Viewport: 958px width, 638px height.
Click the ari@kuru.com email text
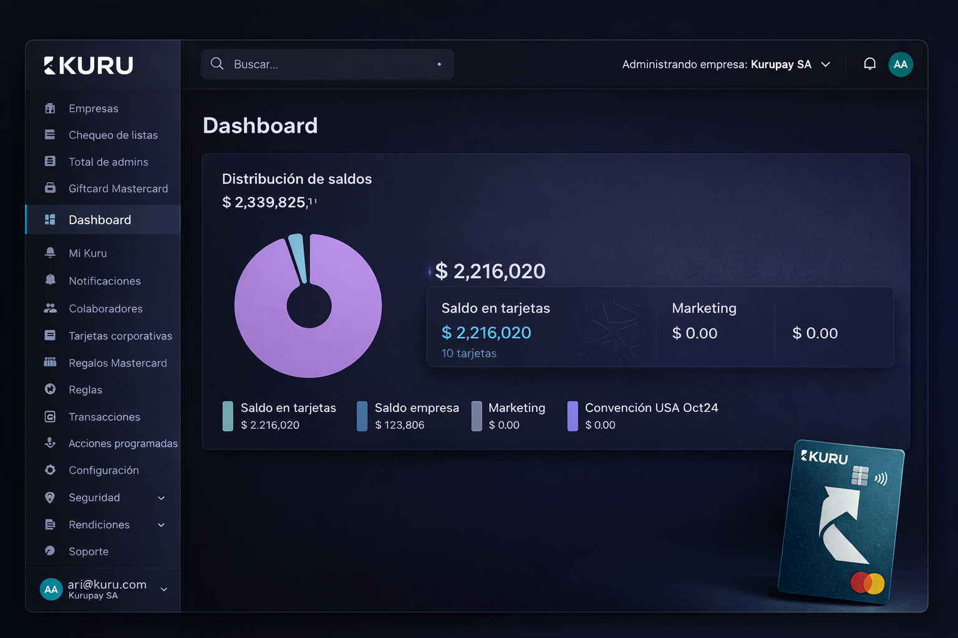coord(107,584)
